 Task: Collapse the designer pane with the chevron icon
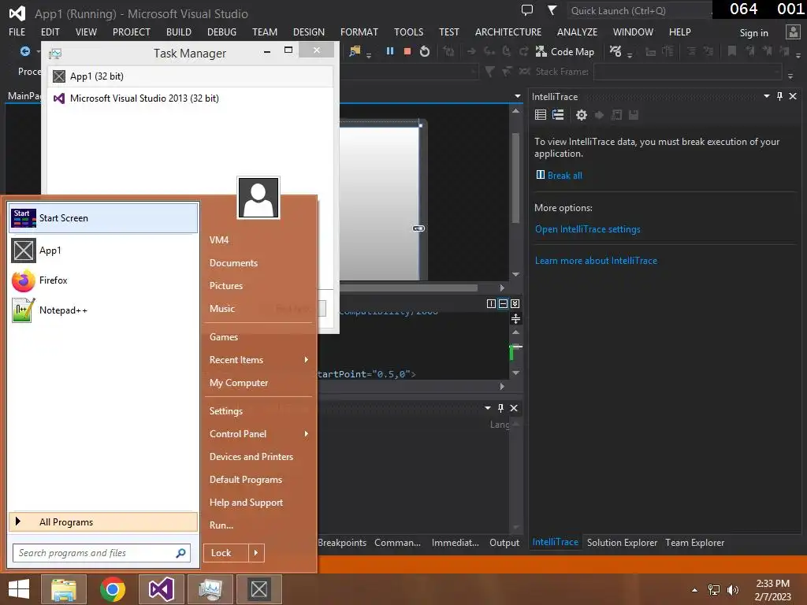pyautogui.click(x=515, y=303)
